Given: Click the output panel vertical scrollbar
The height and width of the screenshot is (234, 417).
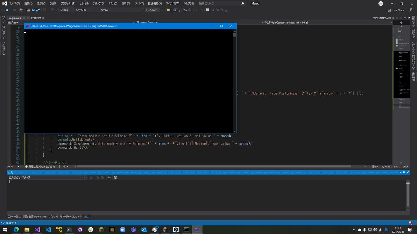Looking at the screenshot, I should tap(408, 195).
